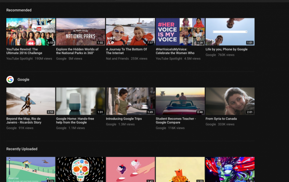Open title #HerVoiceIsMyVoice: Celebrate the Women Who
This screenshot has height=182, width=289.
pos(175,51)
